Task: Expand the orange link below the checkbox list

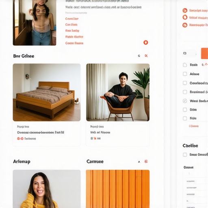Action: click(x=194, y=126)
